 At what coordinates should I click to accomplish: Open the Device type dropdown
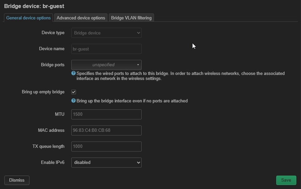(x=106, y=33)
